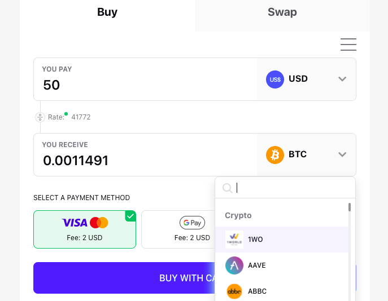Click the crypto list scrollbar
The image size is (388, 301).
point(350,207)
